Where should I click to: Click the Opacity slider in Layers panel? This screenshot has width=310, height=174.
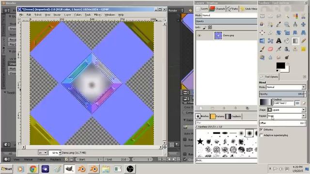(x=226, y=21)
